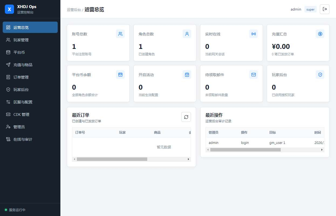Click the 玩家后台 shield icon in sidebar
The width and height of the screenshot is (336, 216).
pyautogui.click(x=8, y=89)
